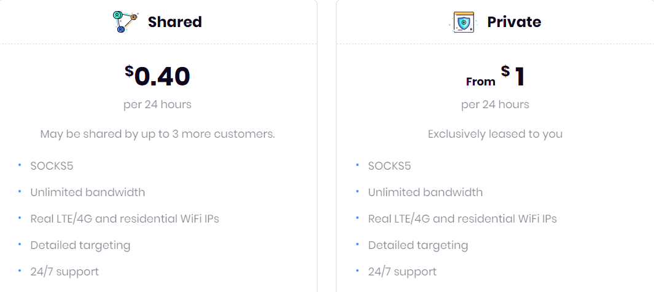
Task: Select the Shared plan heading
Action: point(175,22)
